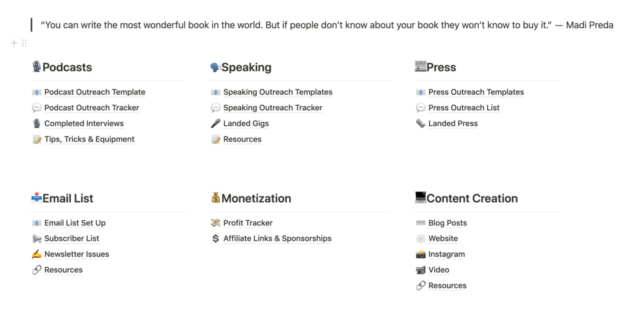Screen dimensions: 629x311
Task: Open the Podcast Outreach Tracker page
Action: (91, 108)
